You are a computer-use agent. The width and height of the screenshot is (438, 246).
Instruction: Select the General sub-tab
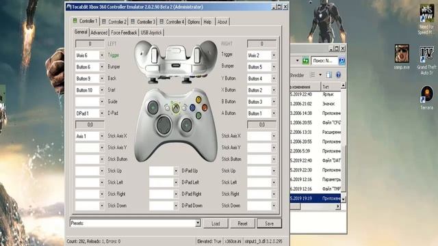[81, 32]
